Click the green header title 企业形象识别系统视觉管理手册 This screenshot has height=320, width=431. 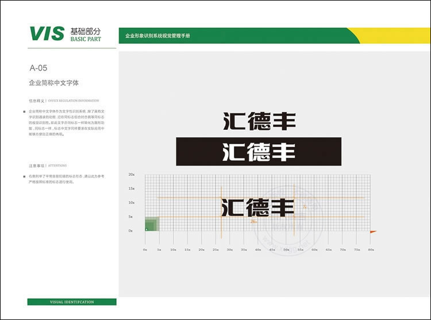coord(157,36)
